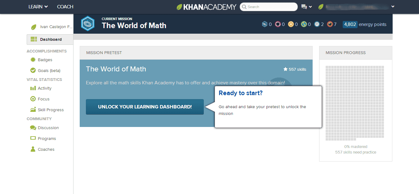419x194 pixels.
Task: Open the Badges page from the sidebar
Action: point(45,60)
